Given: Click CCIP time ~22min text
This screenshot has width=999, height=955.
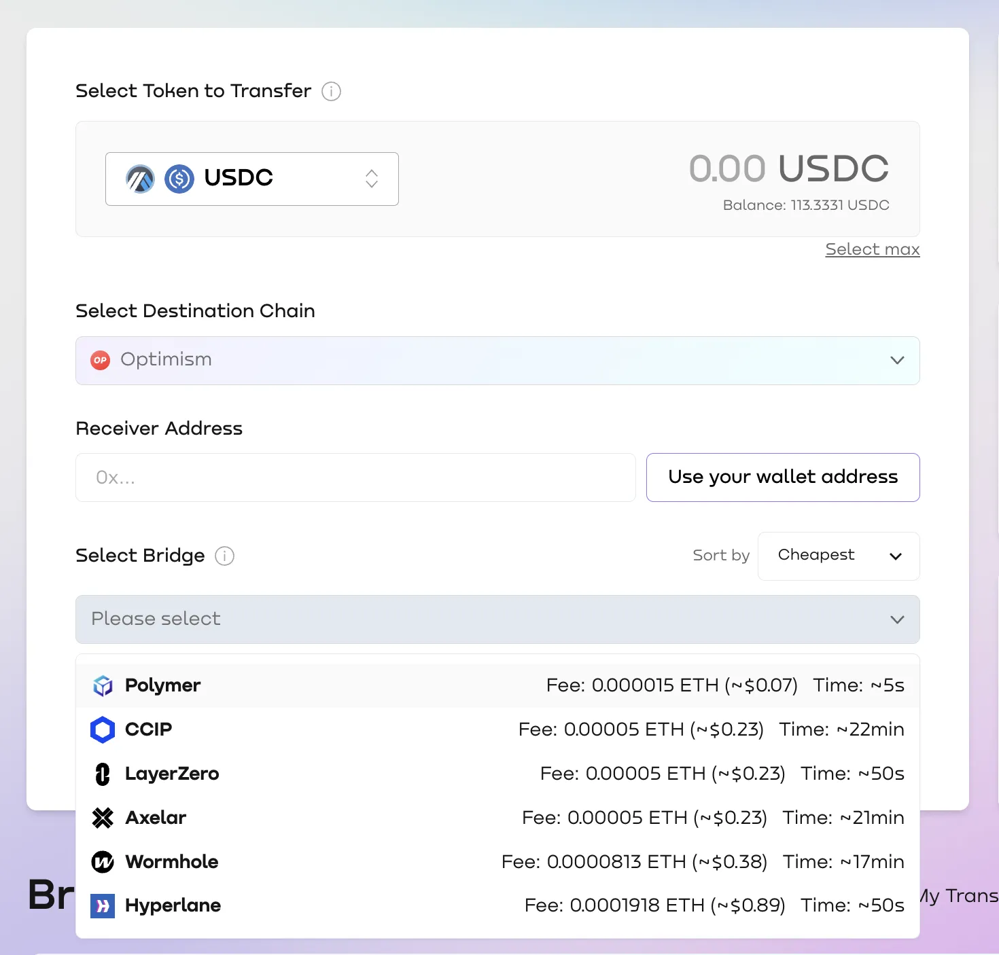Looking at the screenshot, I should (841, 729).
